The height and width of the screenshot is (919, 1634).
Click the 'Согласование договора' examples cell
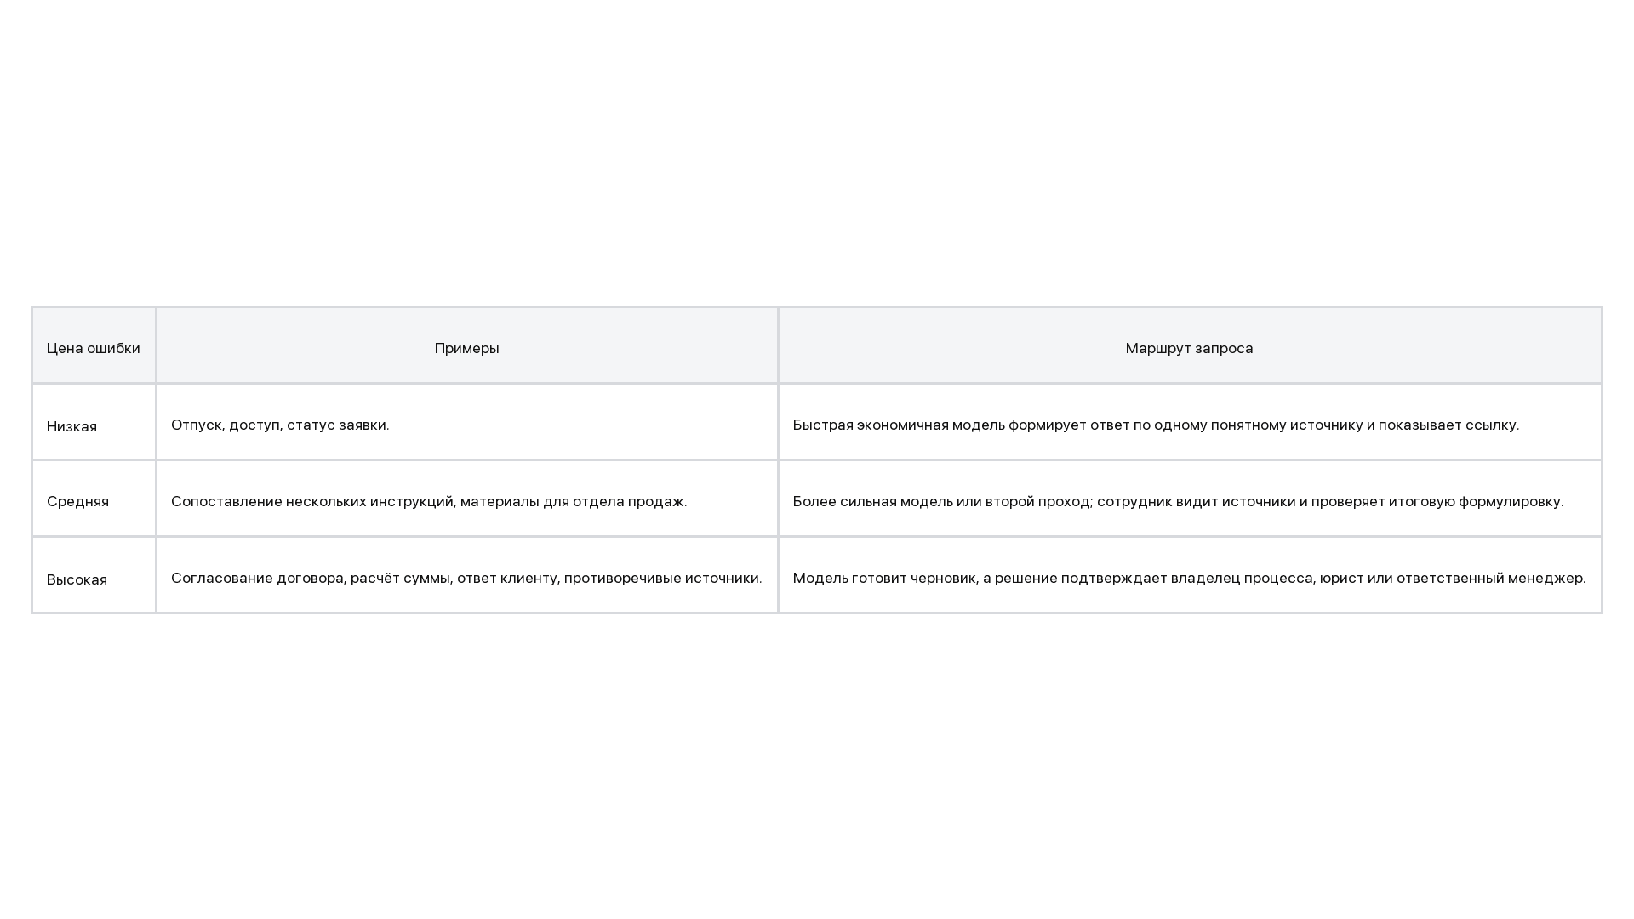[x=467, y=575]
